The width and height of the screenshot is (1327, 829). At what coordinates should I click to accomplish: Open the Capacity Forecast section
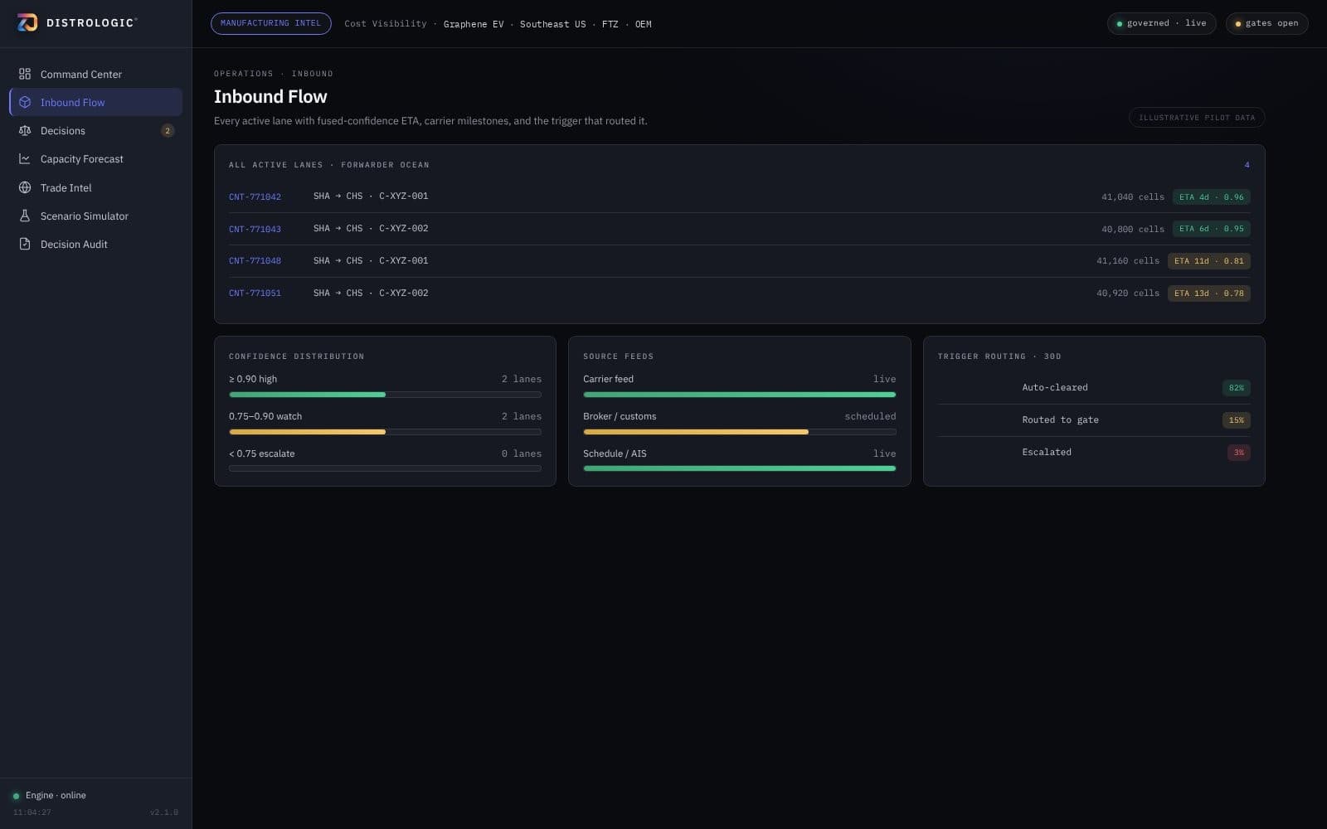[x=95, y=158]
